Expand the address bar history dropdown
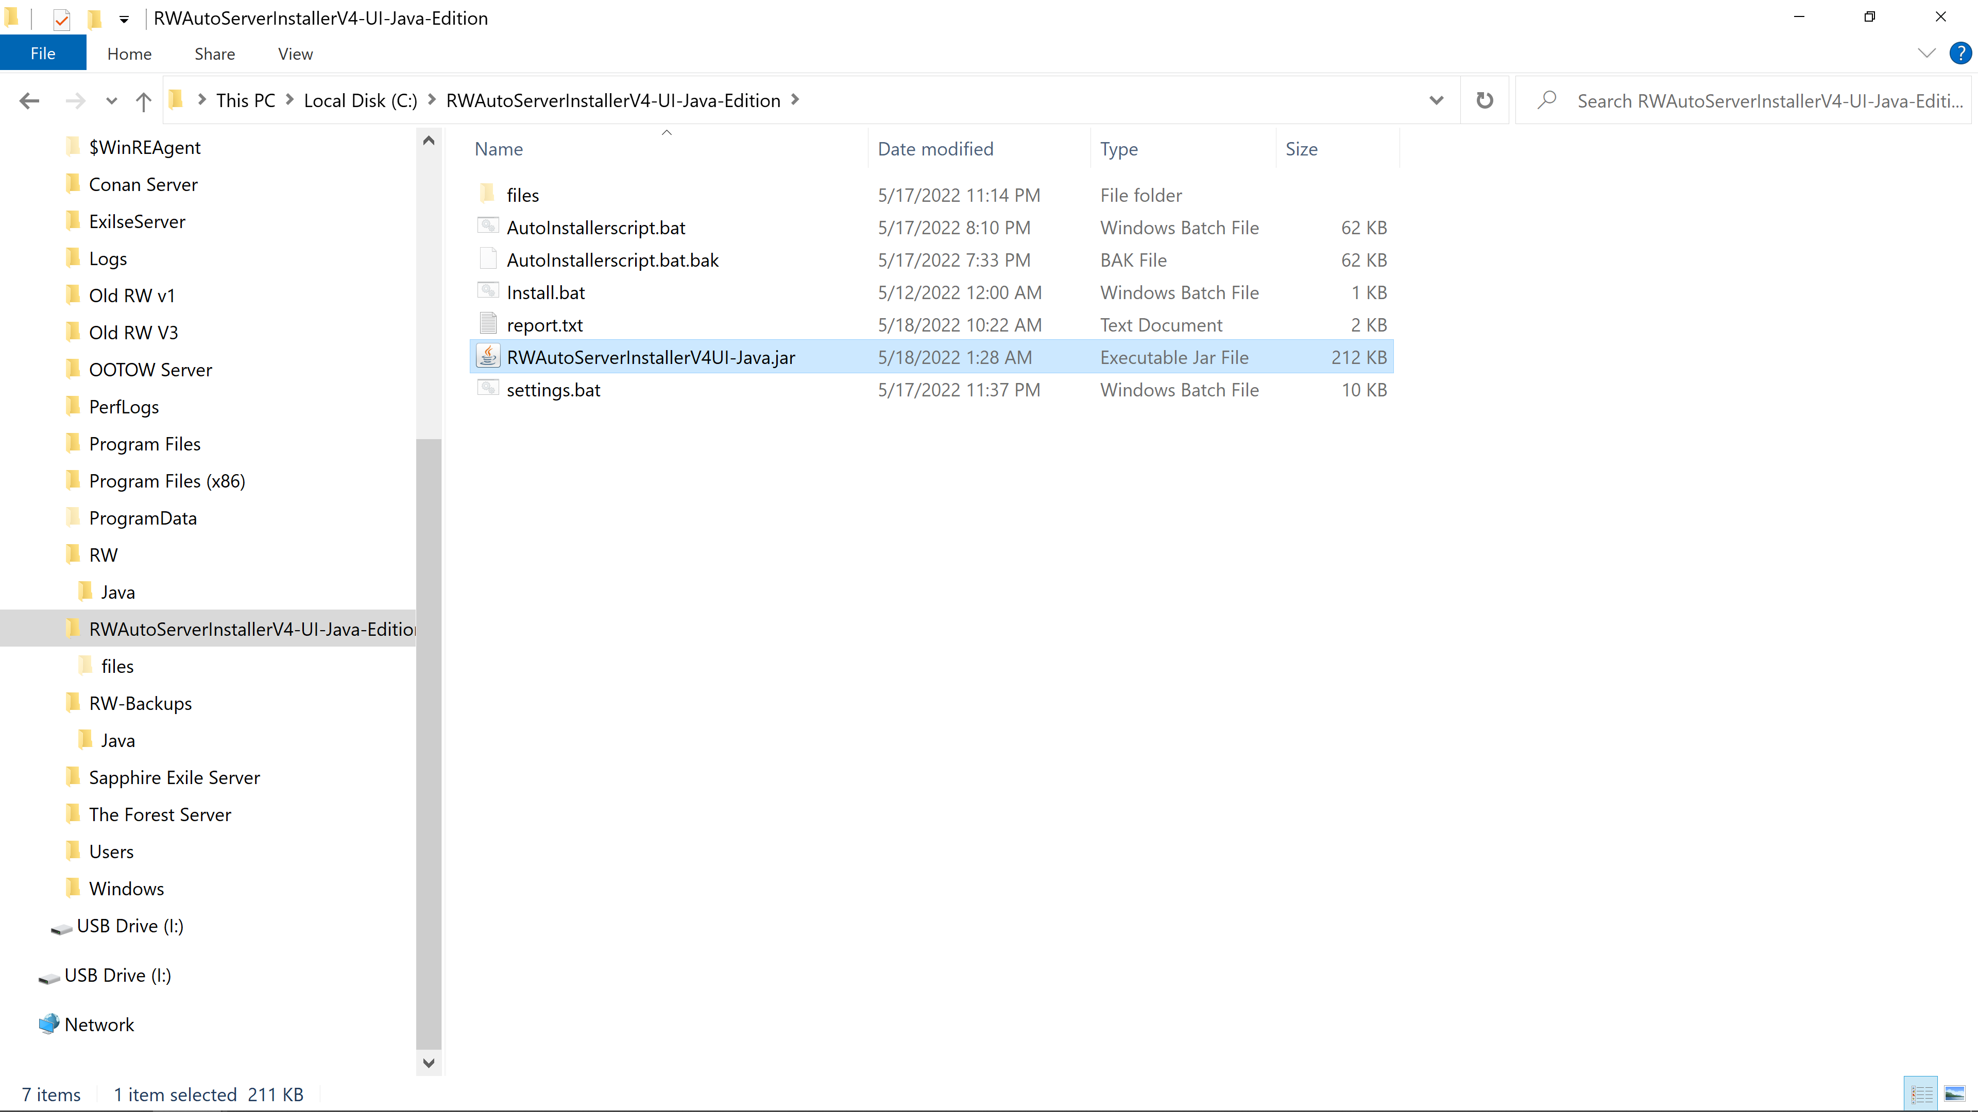The width and height of the screenshot is (1978, 1112). click(1436, 100)
